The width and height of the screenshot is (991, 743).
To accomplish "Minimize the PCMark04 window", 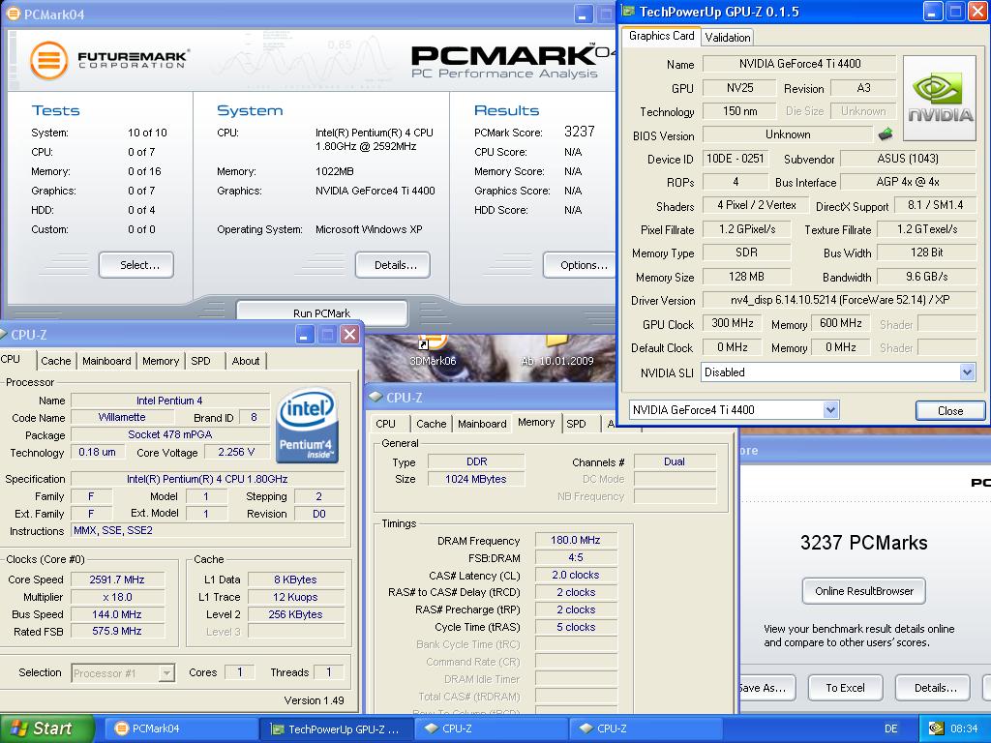I will pyautogui.click(x=584, y=14).
